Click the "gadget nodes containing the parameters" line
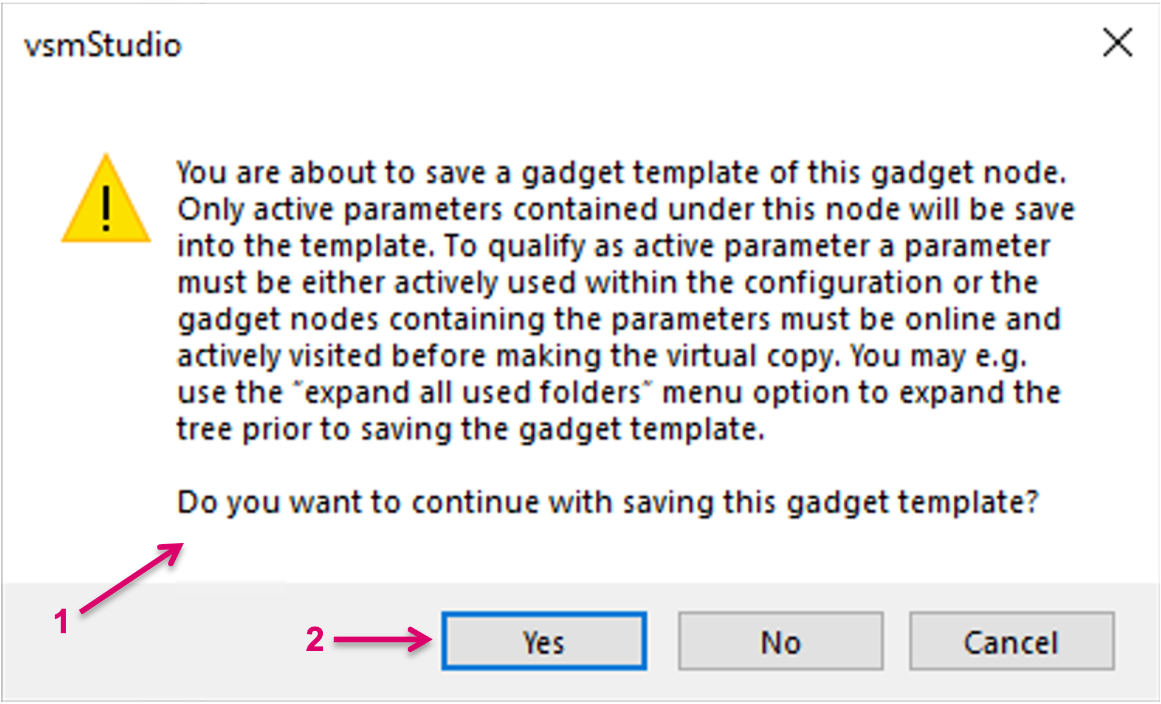This screenshot has height=704, width=1161. (x=619, y=319)
